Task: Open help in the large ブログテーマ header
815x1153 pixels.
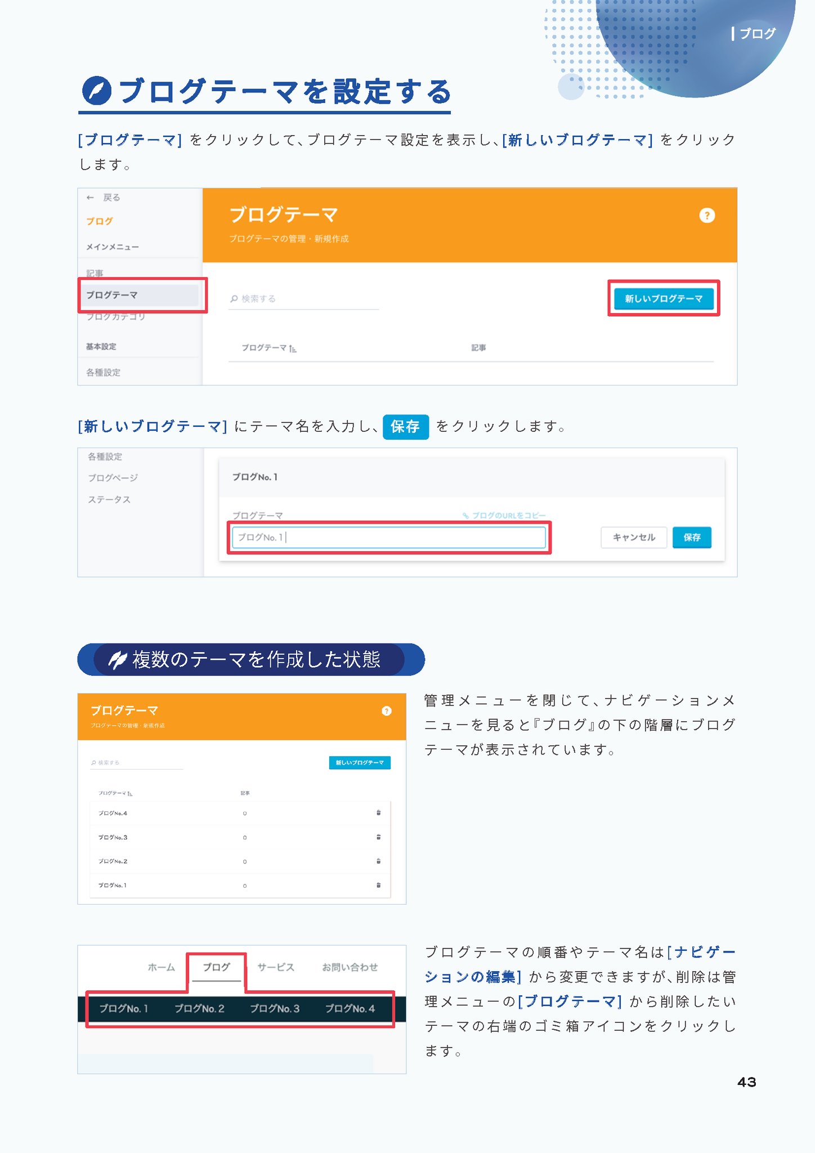Action: [707, 216]
